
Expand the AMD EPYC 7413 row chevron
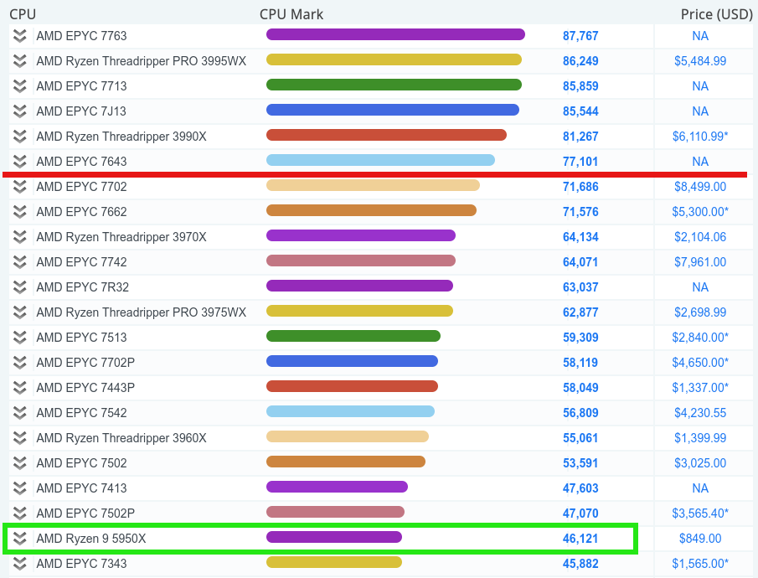coord(20,488)
